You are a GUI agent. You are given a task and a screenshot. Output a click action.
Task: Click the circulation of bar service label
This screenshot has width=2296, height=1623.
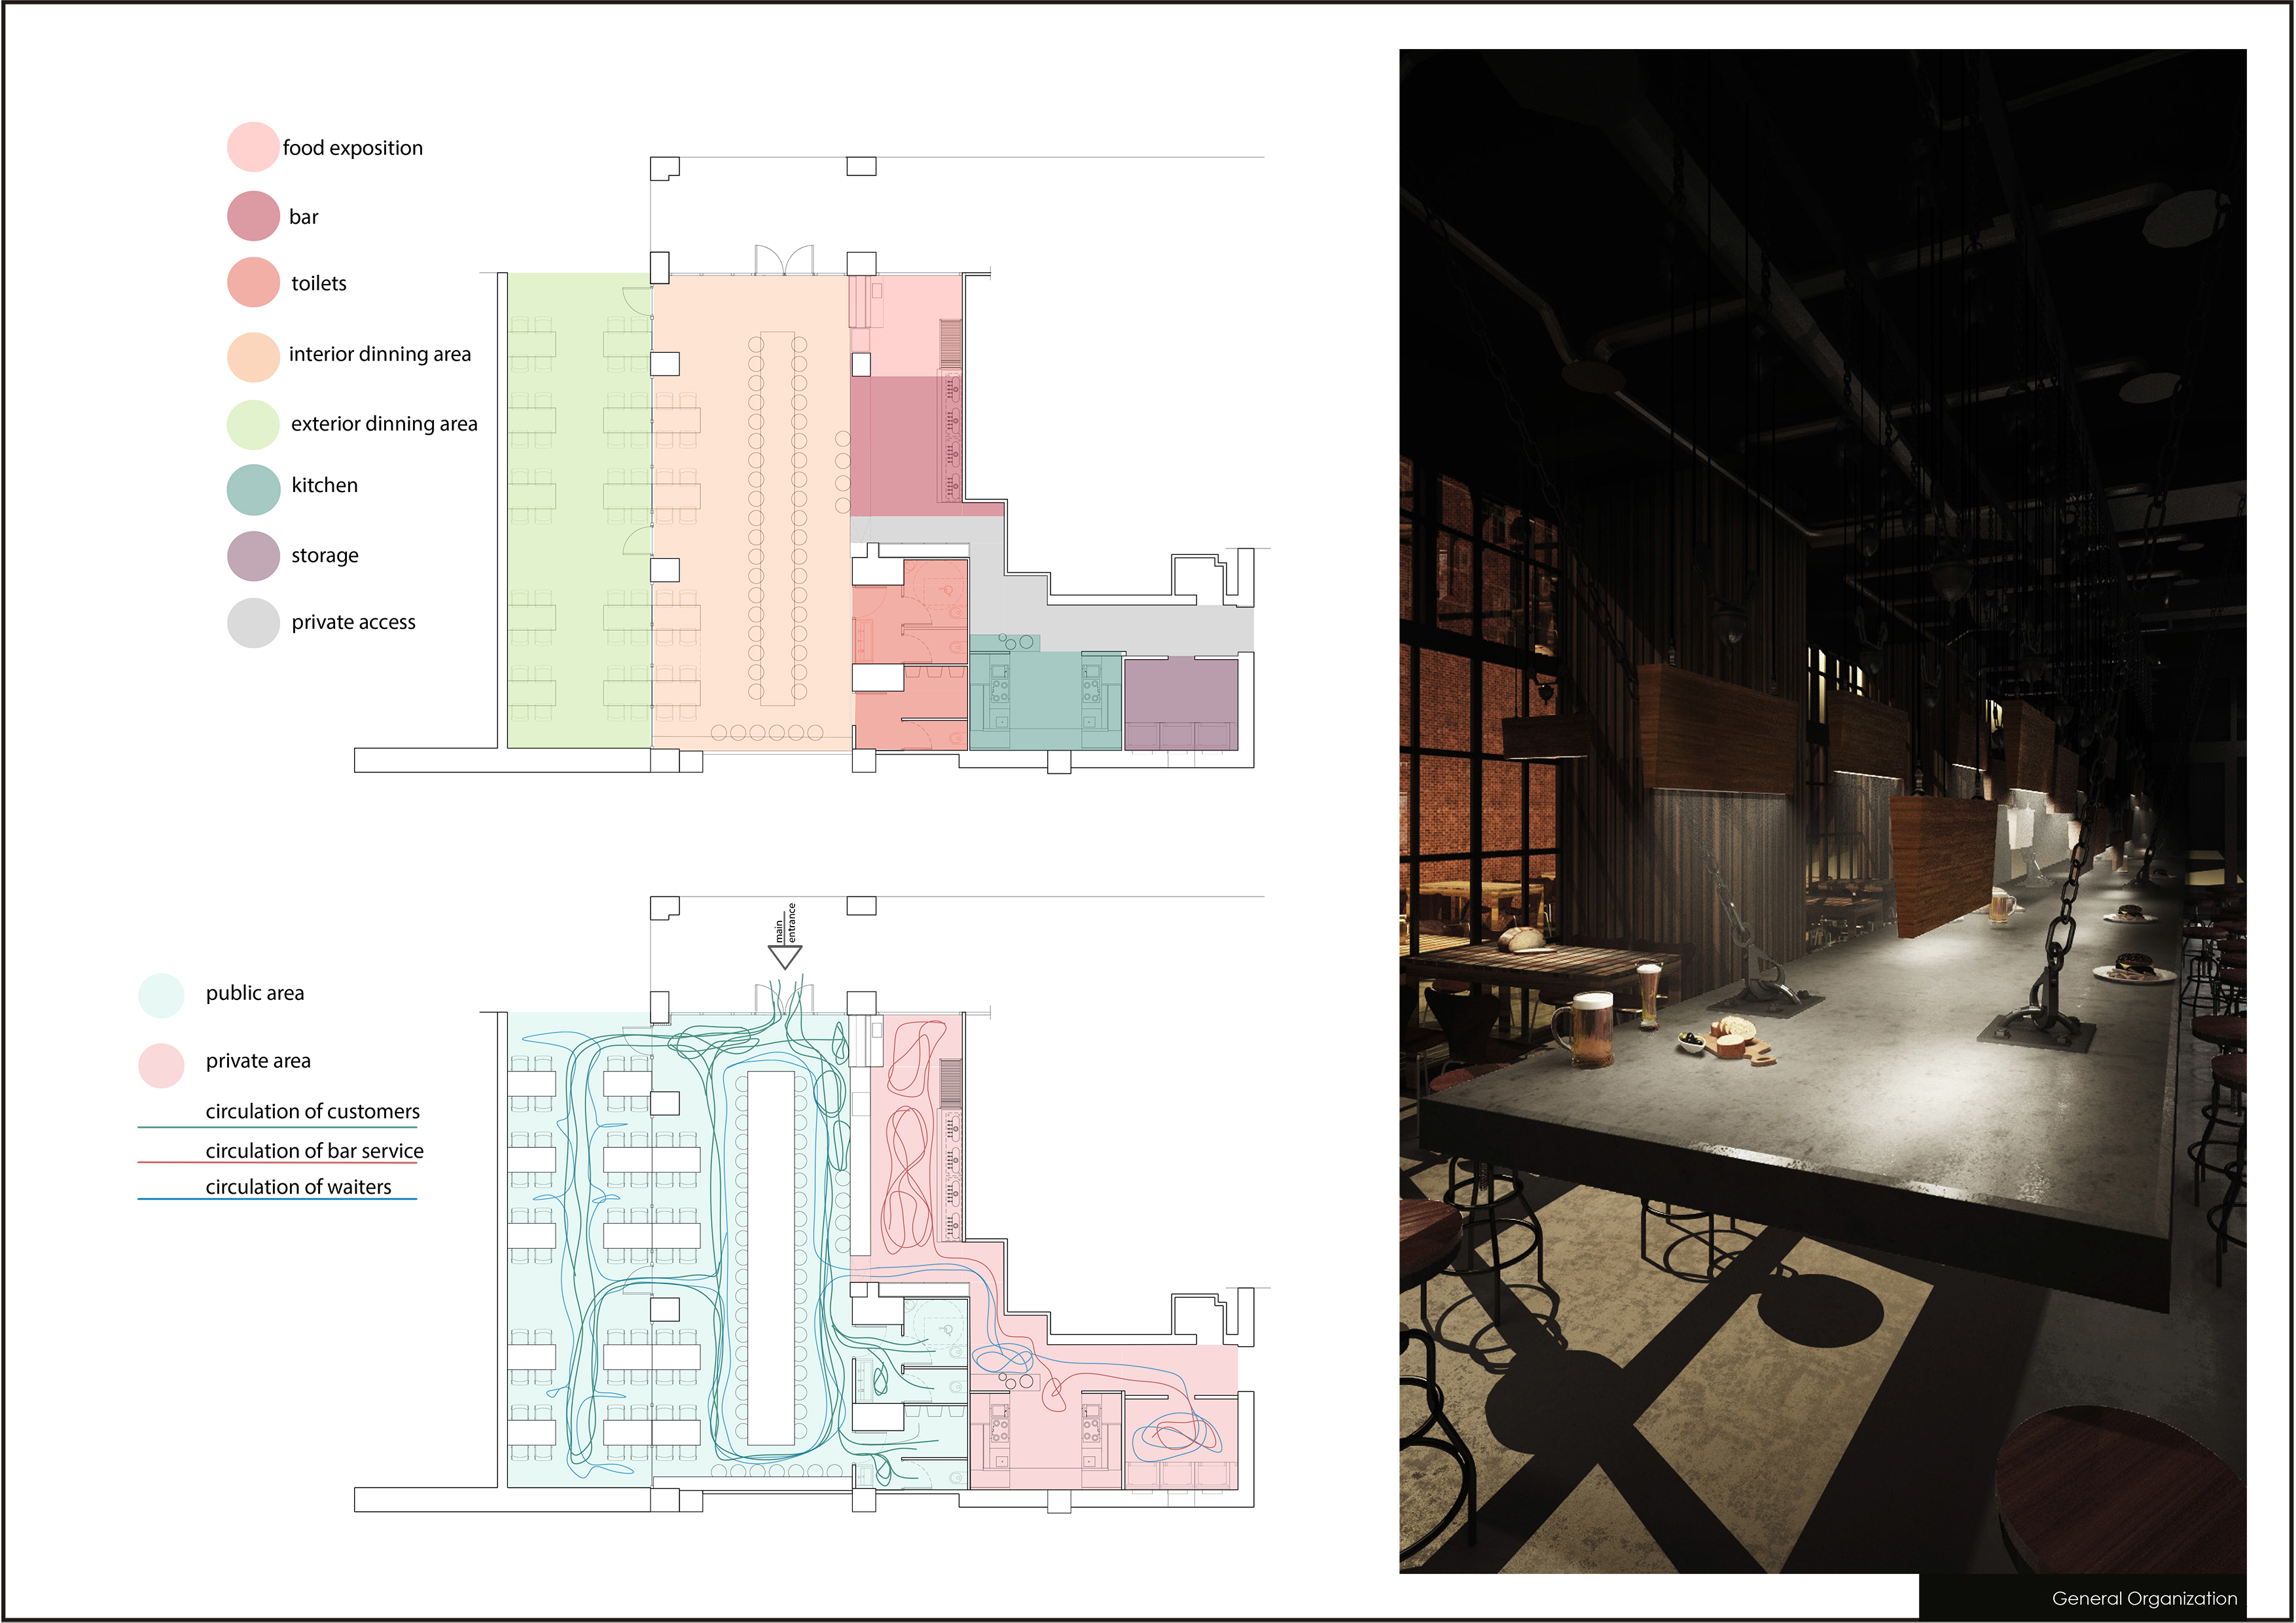tap(314, 1150)
